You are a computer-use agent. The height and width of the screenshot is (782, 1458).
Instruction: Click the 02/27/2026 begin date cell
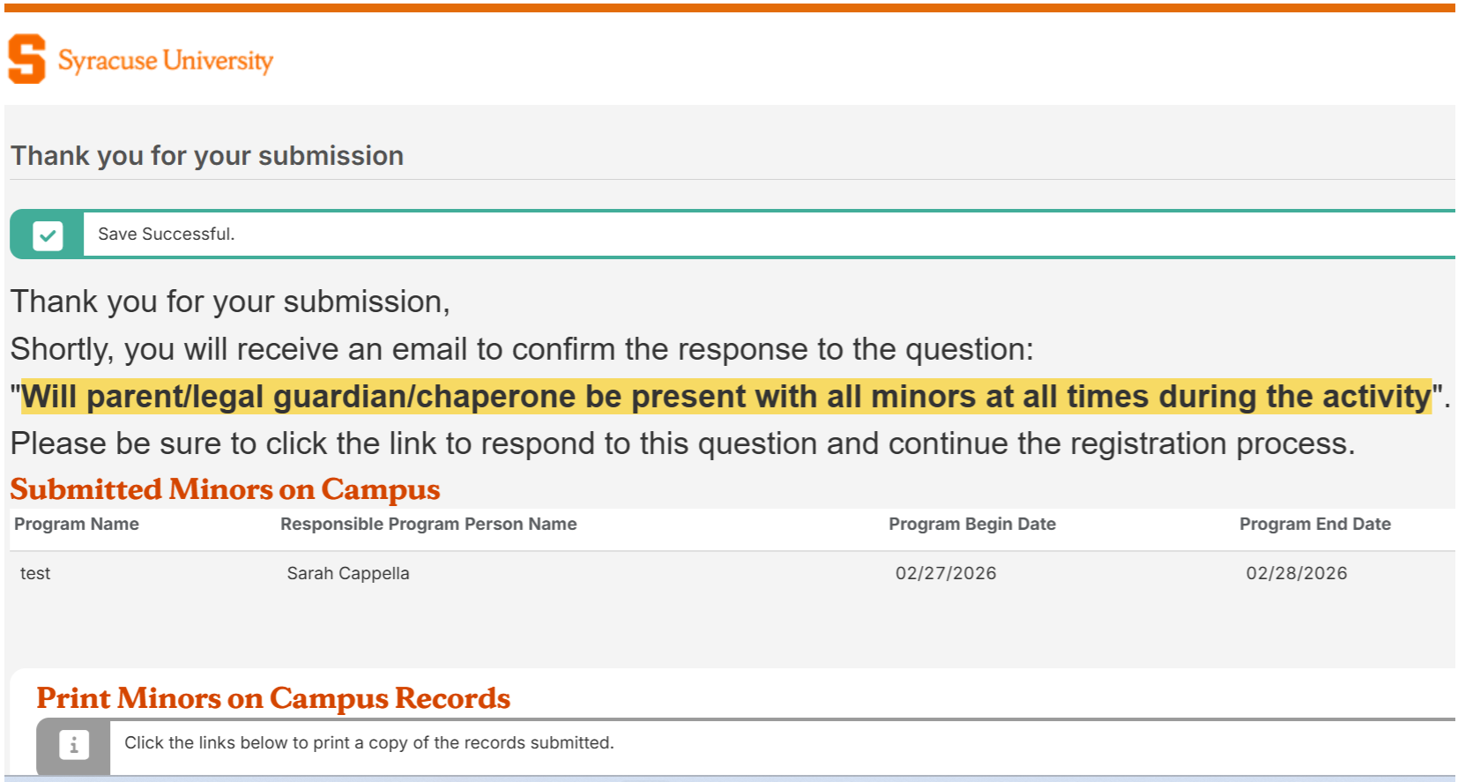tap(945, 573)
